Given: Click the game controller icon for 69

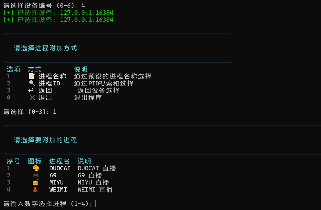Looking at the screenshot, I should click(x=36, y=175).
